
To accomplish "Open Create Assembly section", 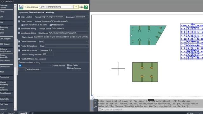I will pyautogui.click(x=6, y=56).
